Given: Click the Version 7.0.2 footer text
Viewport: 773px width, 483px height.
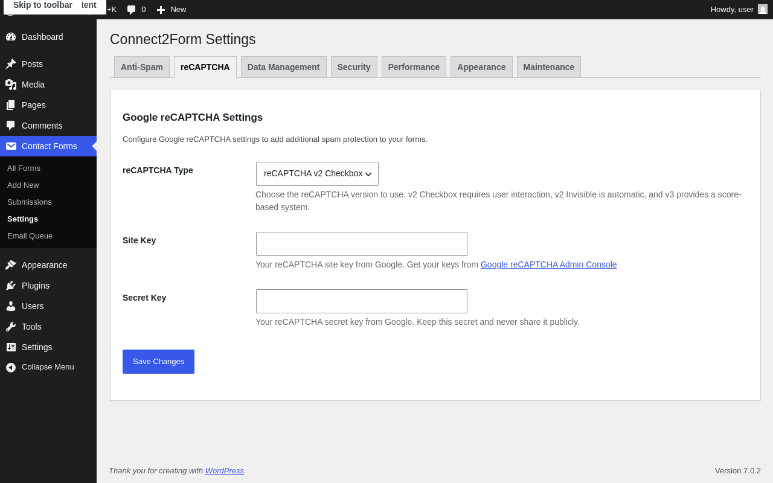Looking at the screenshot, I should 738,470.
